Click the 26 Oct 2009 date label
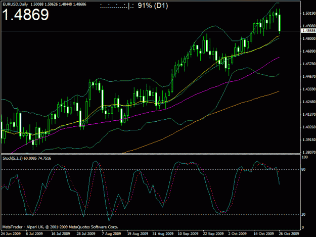This screenshot has height=237, width=316. [289, 233]
